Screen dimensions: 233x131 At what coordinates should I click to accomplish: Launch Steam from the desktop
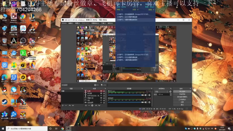pos(4,103)
